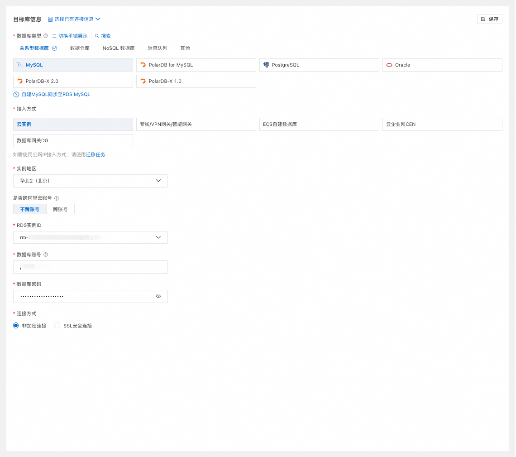Choose the 跨账号 option

click(60, 209)
